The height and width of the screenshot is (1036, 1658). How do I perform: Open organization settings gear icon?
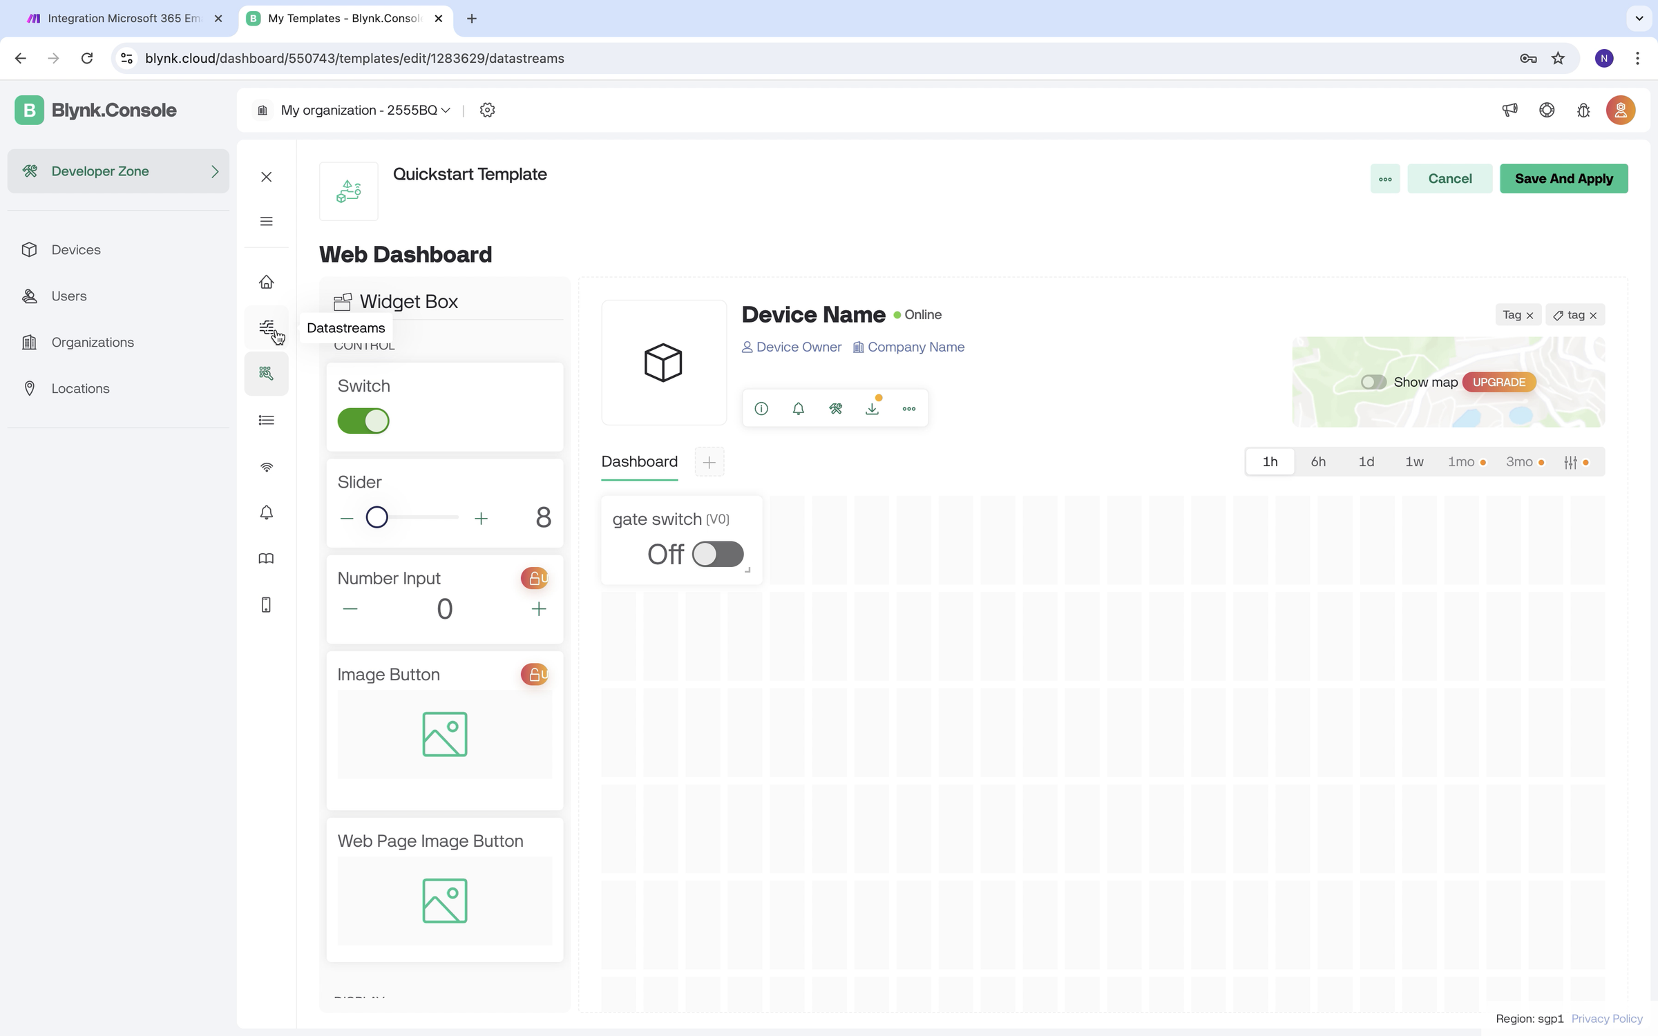pyautogui.click(x=488, y=110)
